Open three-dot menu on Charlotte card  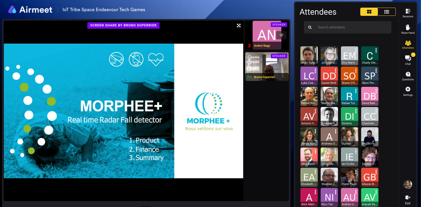tap(376, 111)
